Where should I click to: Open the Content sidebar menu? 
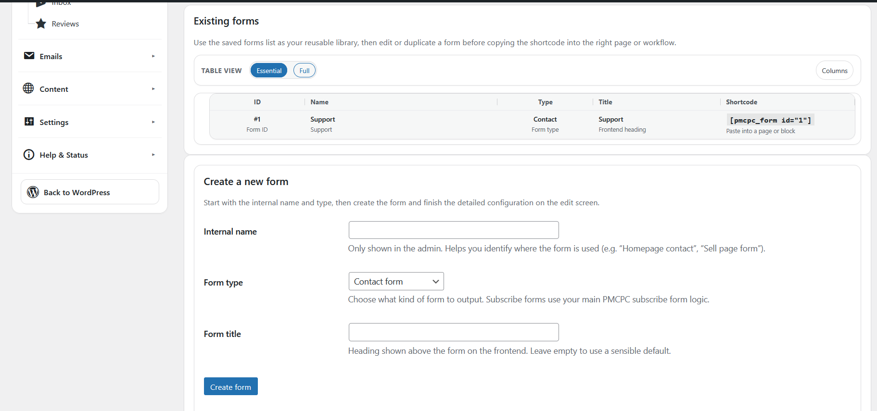click(90, 89)
